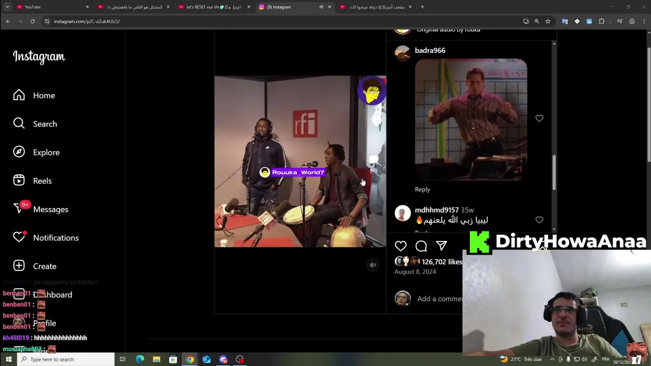This screenshot has height=366, width=651.
Task: Open Windows Start menu
Action: pyautogui.click(x=8, y=359)
